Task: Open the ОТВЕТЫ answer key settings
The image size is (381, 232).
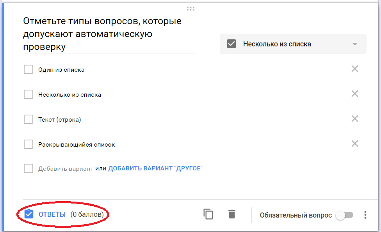Action: pos(52,214)
